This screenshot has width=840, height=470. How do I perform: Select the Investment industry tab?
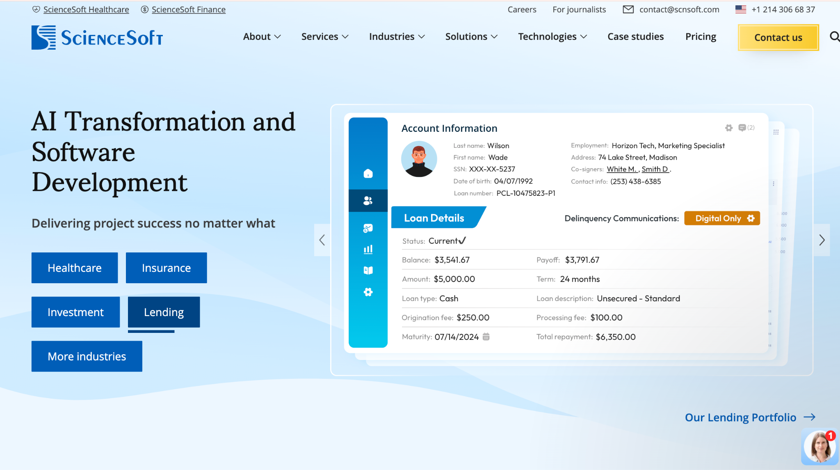click(75, 312)
